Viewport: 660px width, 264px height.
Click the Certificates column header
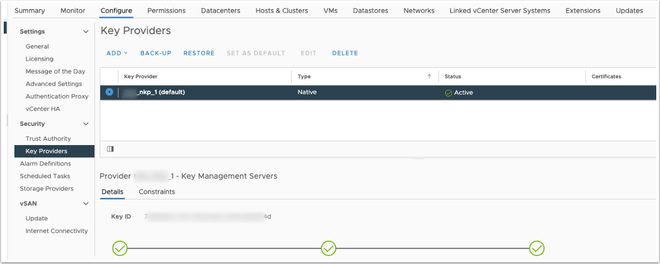tap(606, 77)
